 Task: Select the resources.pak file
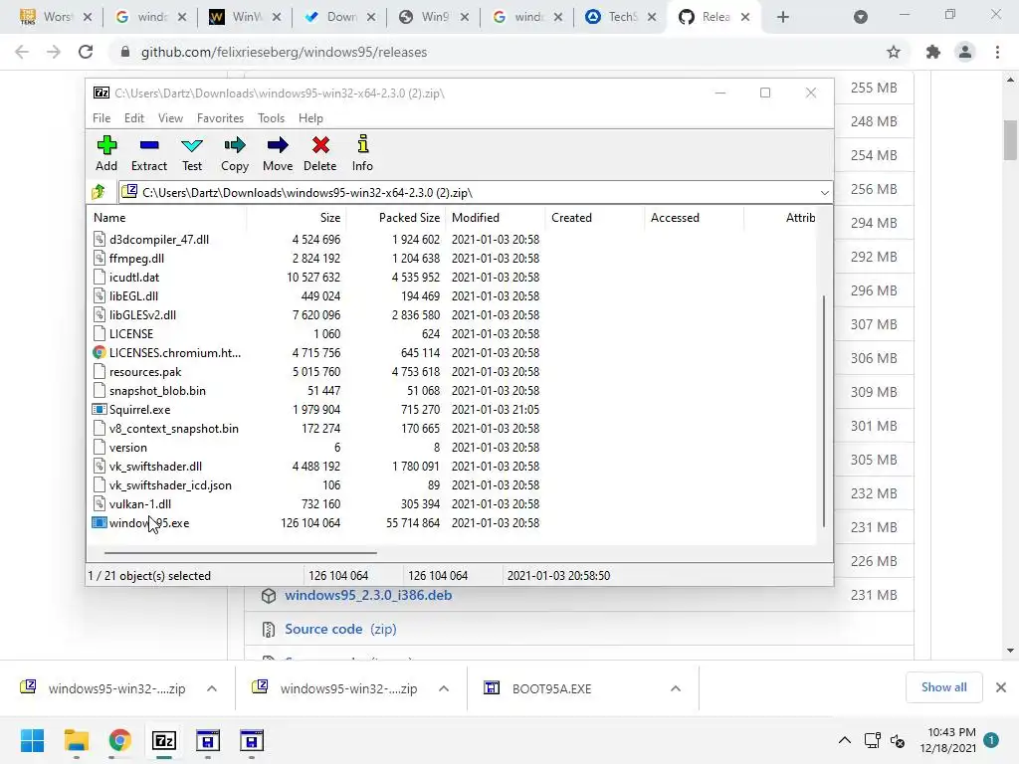[145, 372]
